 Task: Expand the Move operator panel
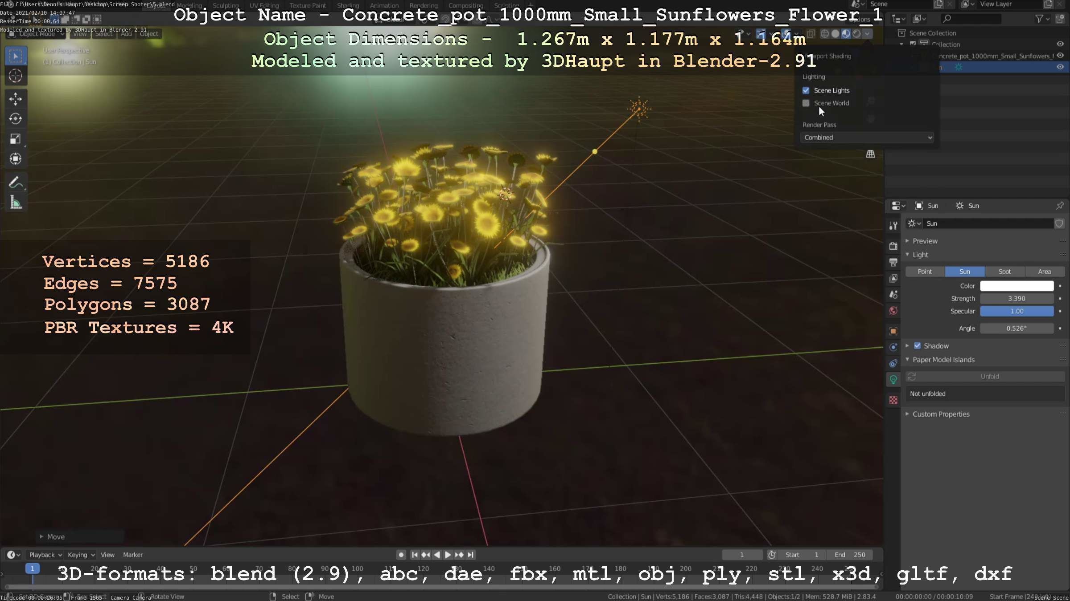(x=41, y=537)
